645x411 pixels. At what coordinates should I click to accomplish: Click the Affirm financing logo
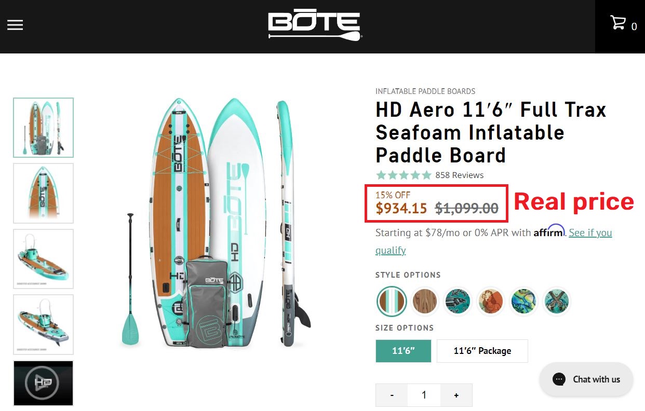click(x=549, y=232)
